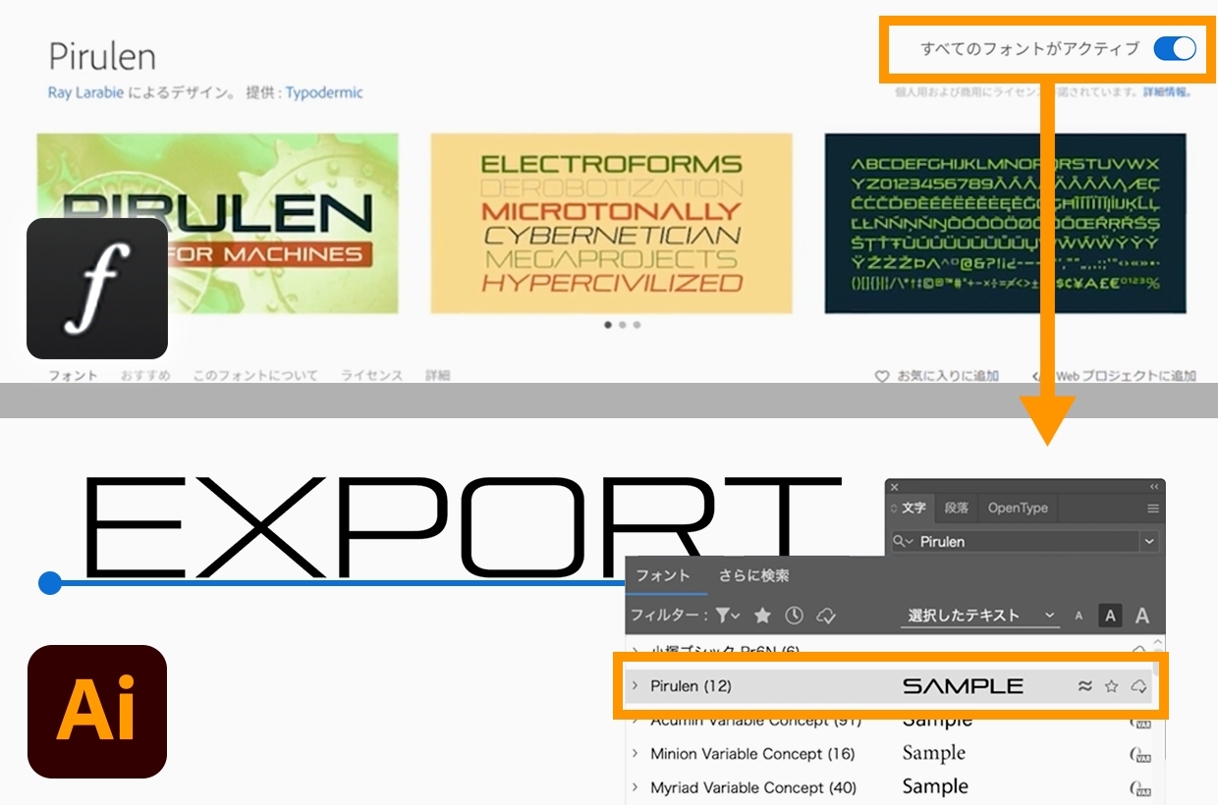Select the さらに検索 tab in font list
This screenshot has height=805, width=1218.
point(753,576)
